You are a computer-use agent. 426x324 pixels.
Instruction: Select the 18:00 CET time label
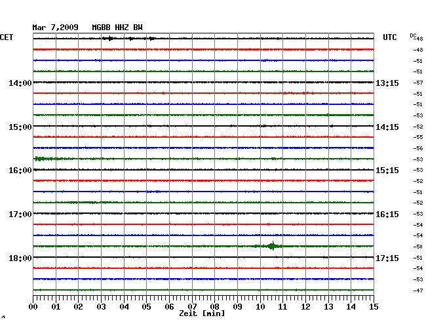(x=20, y=258)
